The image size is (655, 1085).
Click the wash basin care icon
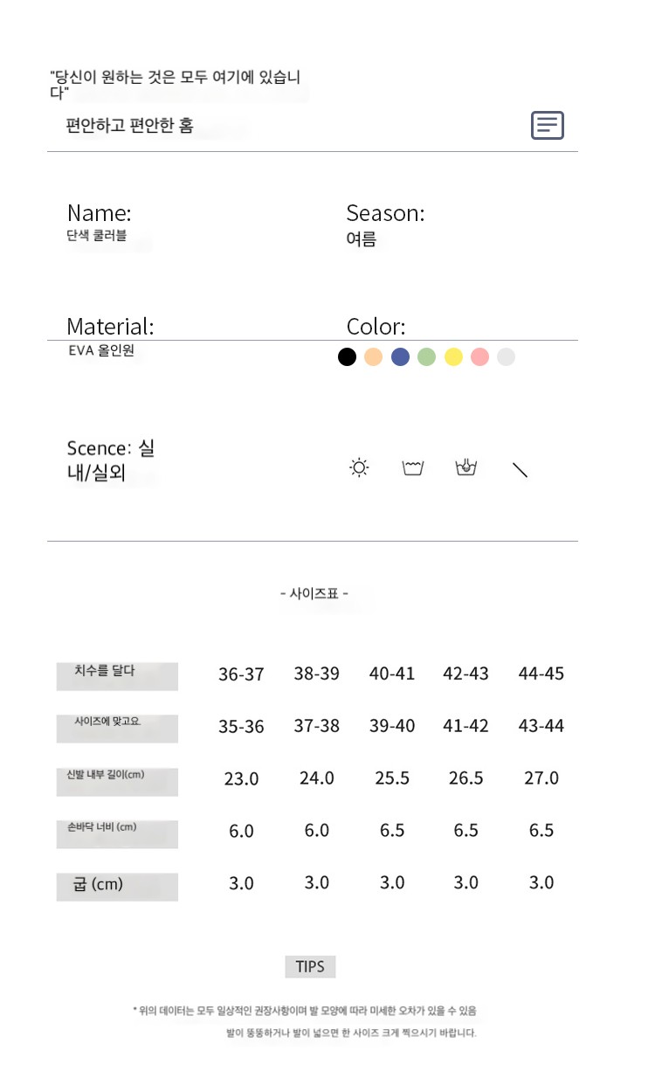point(413,468)
